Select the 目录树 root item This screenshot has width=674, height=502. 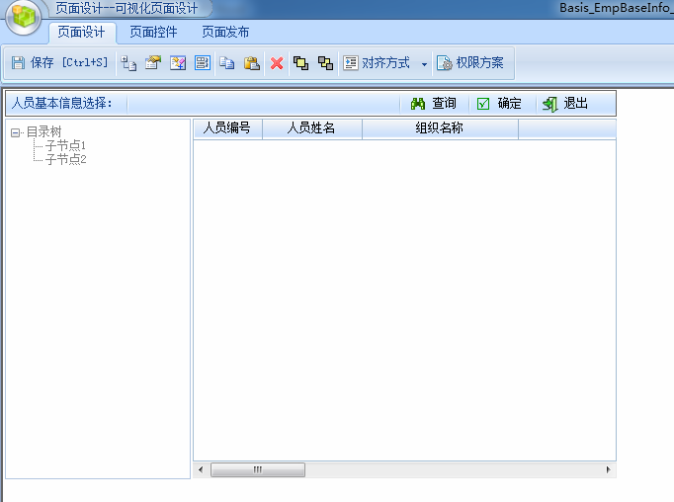pos(43,131)
